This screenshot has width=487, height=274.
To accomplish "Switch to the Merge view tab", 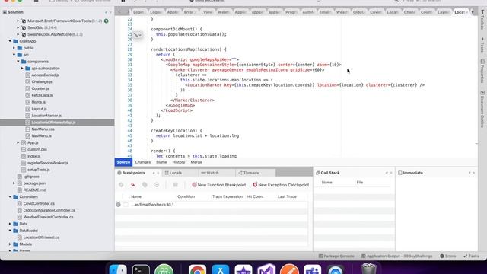I will 196,162.
